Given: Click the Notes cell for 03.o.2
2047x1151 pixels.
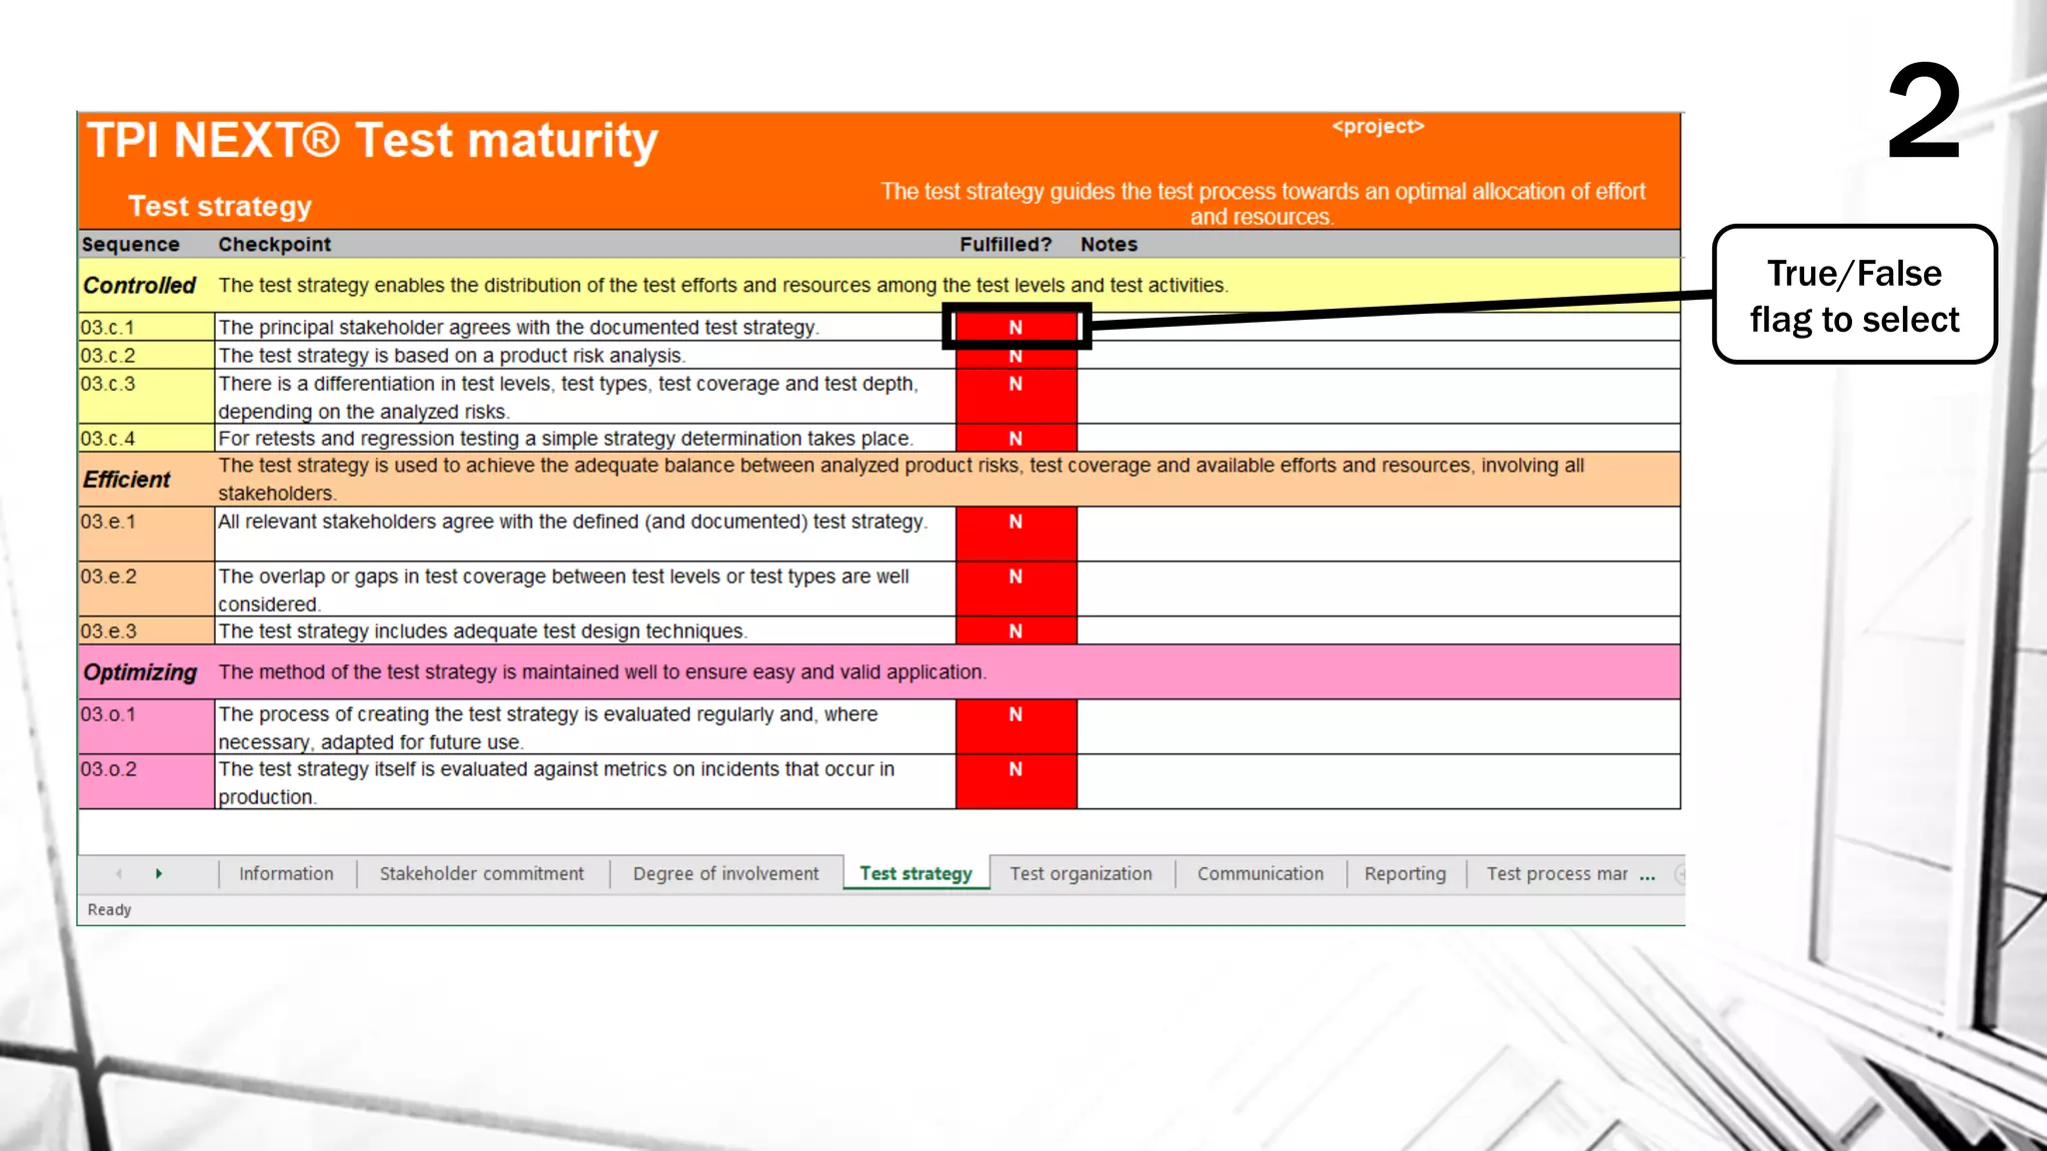Looking at the screenshot, I should click(1377, 781).
